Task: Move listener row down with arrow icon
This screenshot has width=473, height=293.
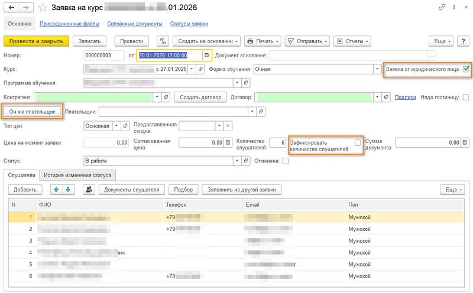Action: coord(67,190)
